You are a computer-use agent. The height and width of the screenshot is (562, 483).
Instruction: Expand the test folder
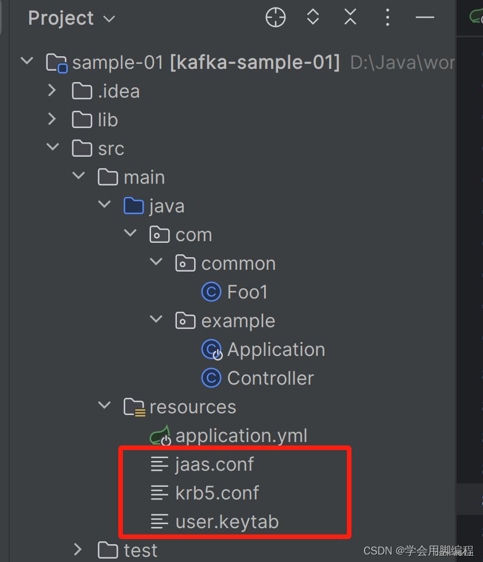tap(78, 549)
